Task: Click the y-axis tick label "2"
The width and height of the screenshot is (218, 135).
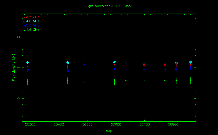Action: click(x=18, y=37)
